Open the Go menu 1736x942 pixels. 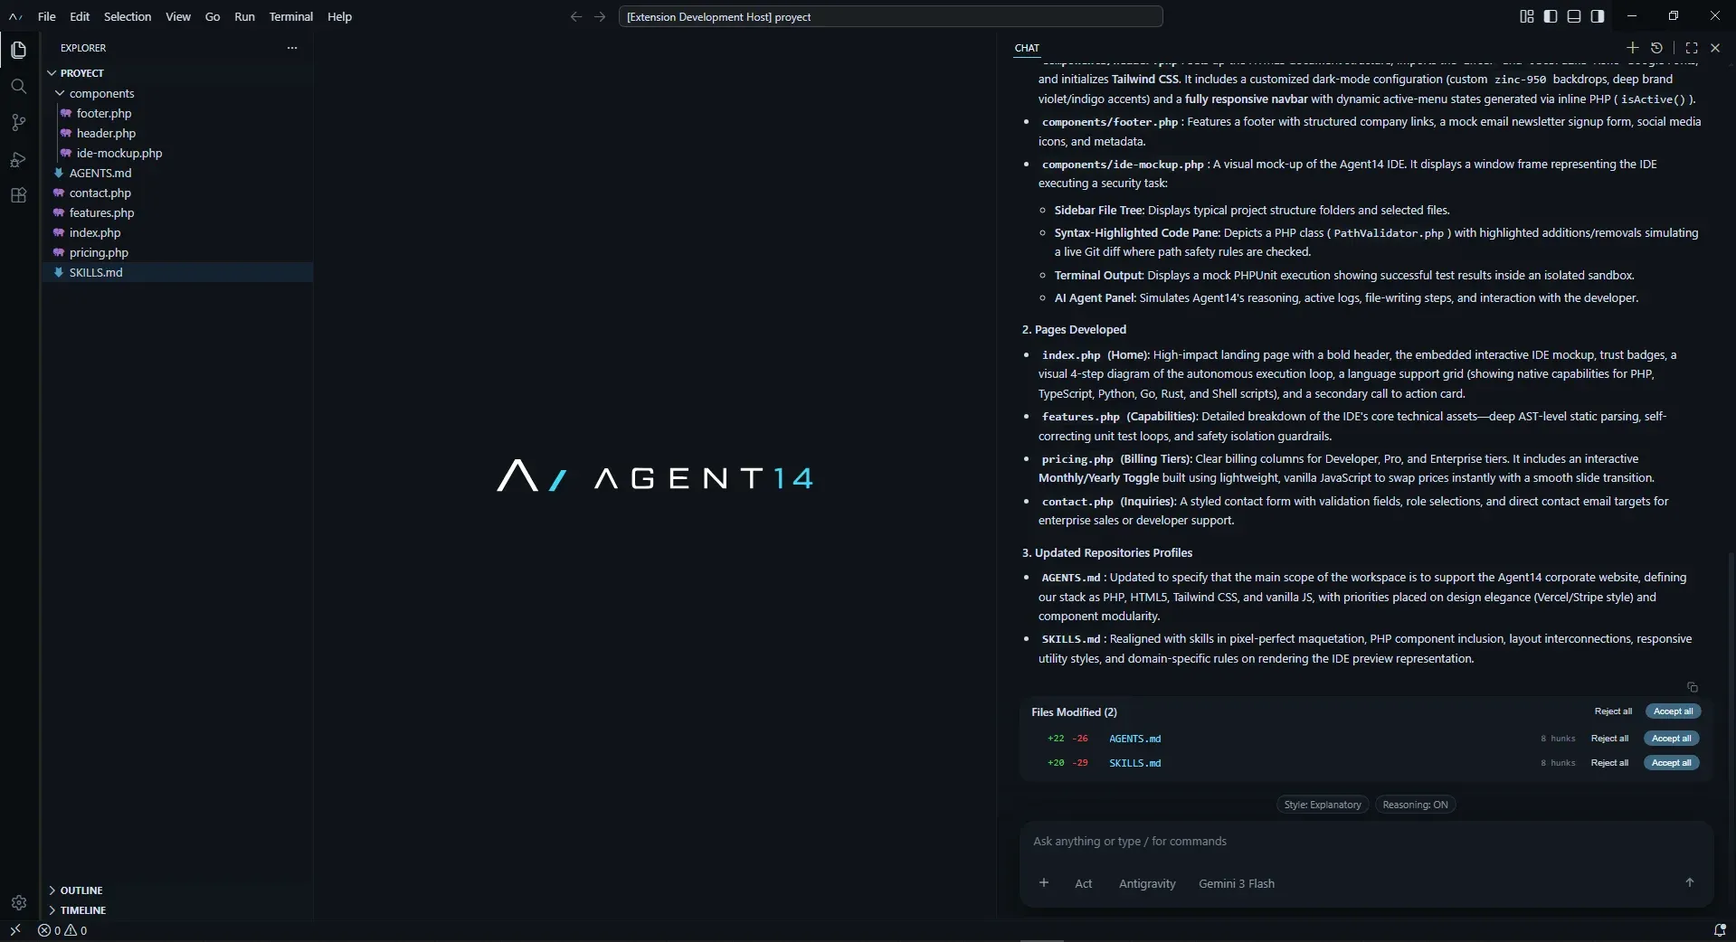point(213,16)
